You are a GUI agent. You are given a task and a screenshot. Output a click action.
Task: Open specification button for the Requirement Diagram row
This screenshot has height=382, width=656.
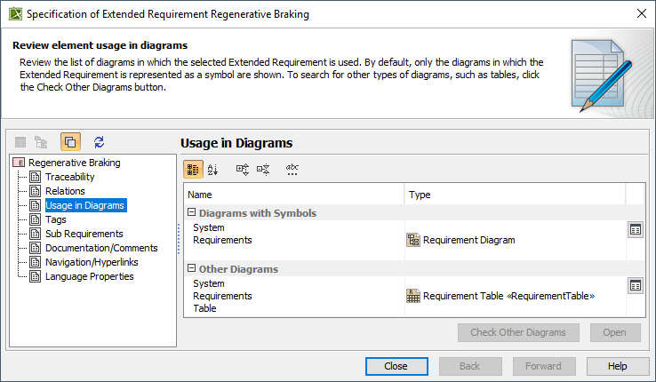coord(635,229)
